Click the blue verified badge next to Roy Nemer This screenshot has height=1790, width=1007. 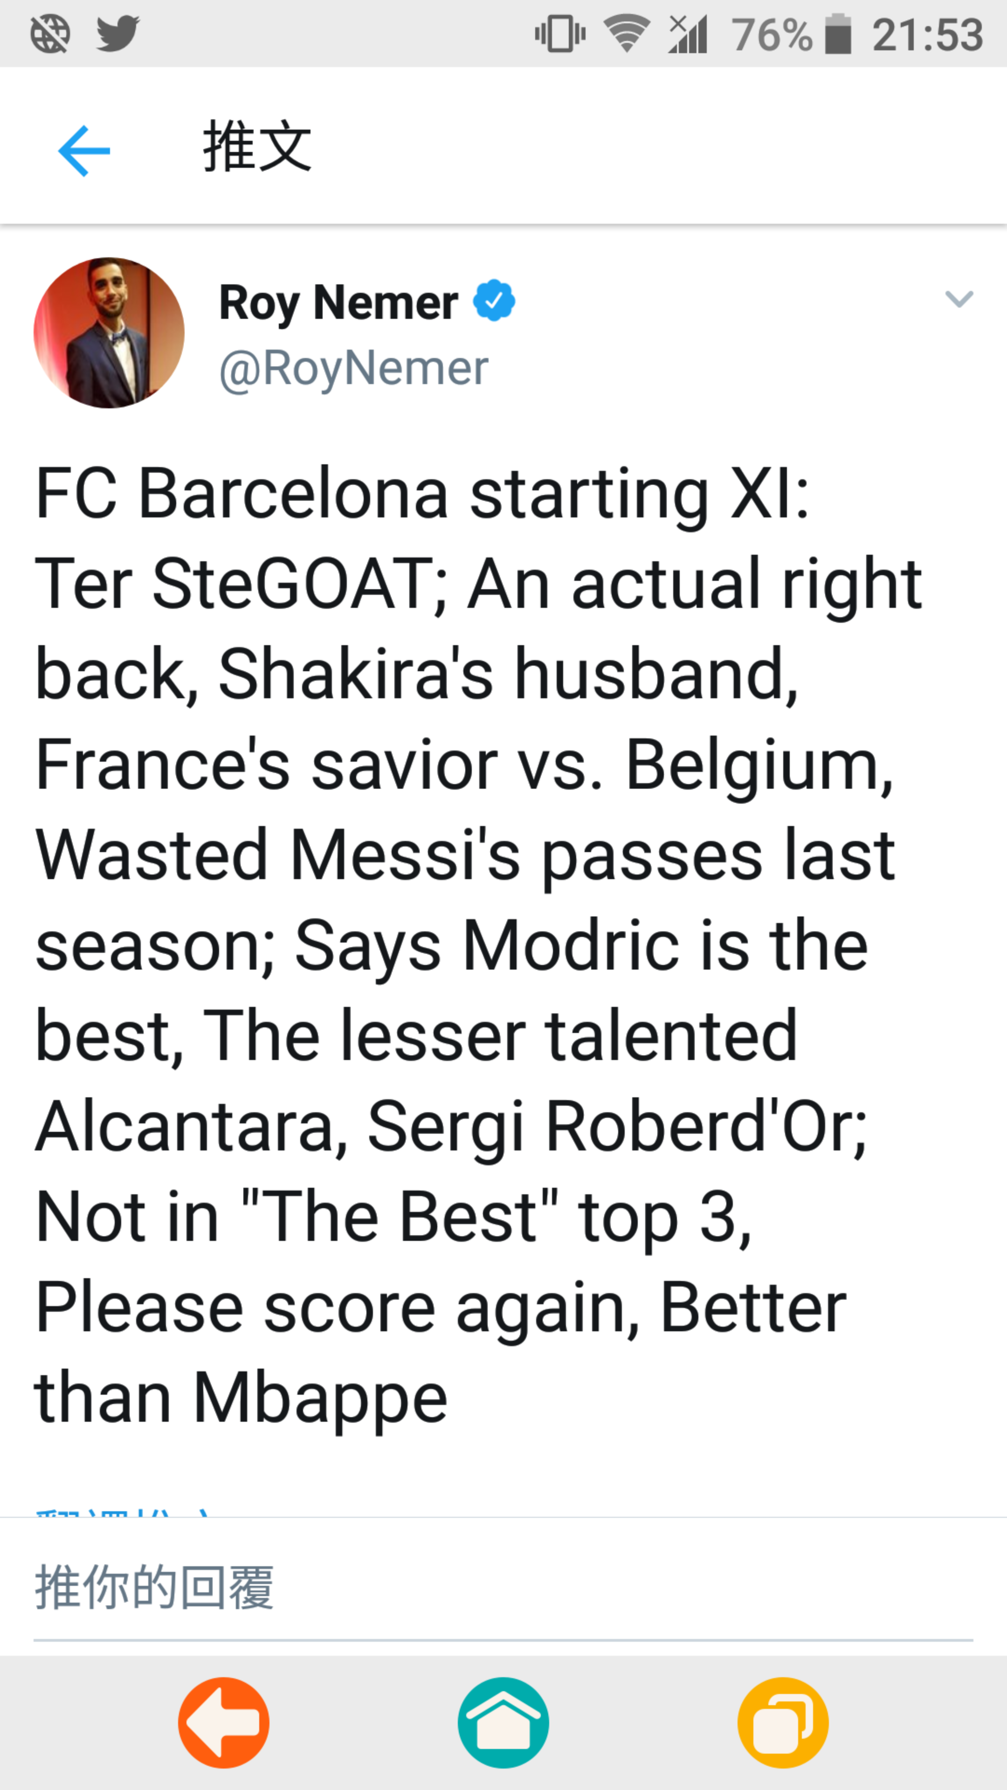pos(494,300)
